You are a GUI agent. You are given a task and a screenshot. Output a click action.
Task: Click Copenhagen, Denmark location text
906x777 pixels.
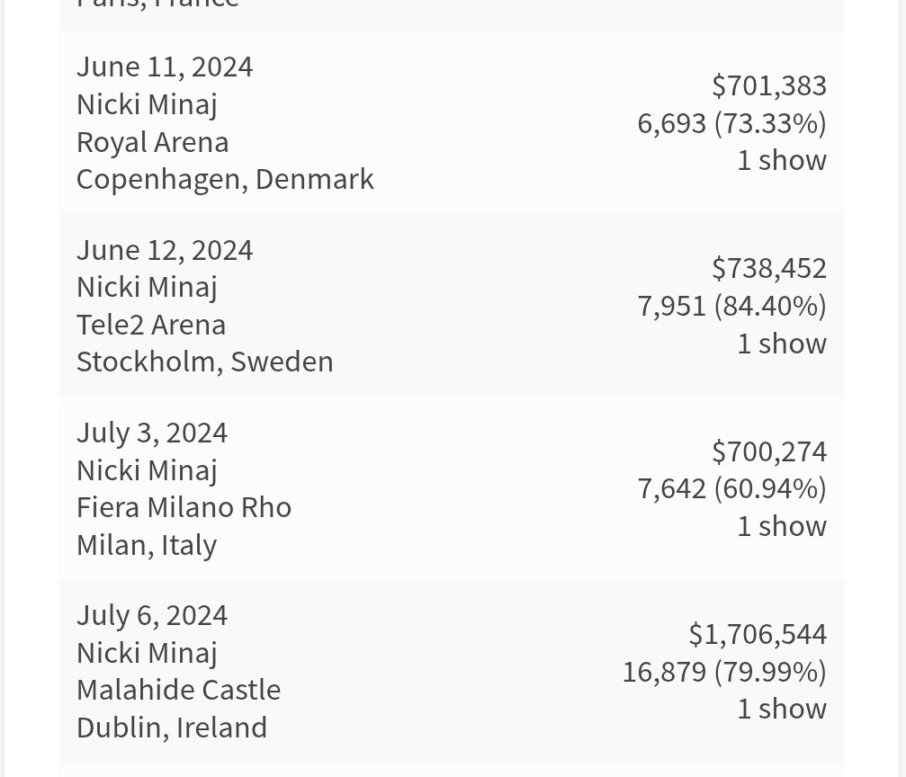(x=225, y=180)
